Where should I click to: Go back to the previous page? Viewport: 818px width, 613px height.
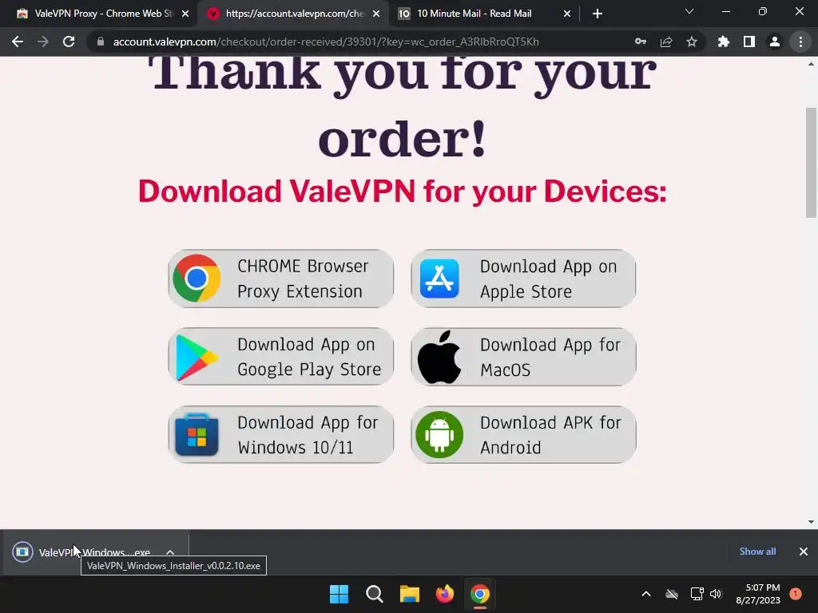pos(18,42)
